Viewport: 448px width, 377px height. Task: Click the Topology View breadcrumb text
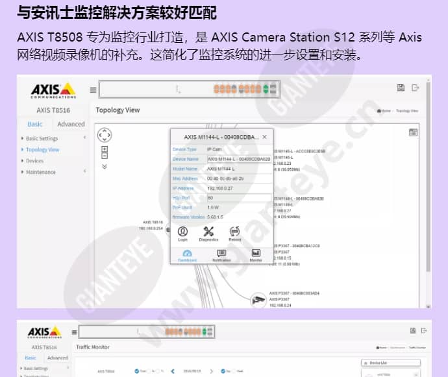[407, 111]
